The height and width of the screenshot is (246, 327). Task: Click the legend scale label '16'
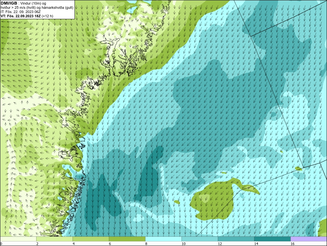tap(292, 244)
